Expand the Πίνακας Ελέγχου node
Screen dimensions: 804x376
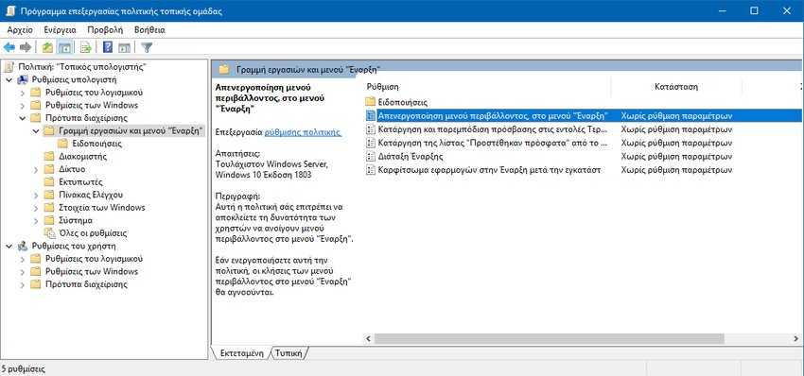(36, 195)
